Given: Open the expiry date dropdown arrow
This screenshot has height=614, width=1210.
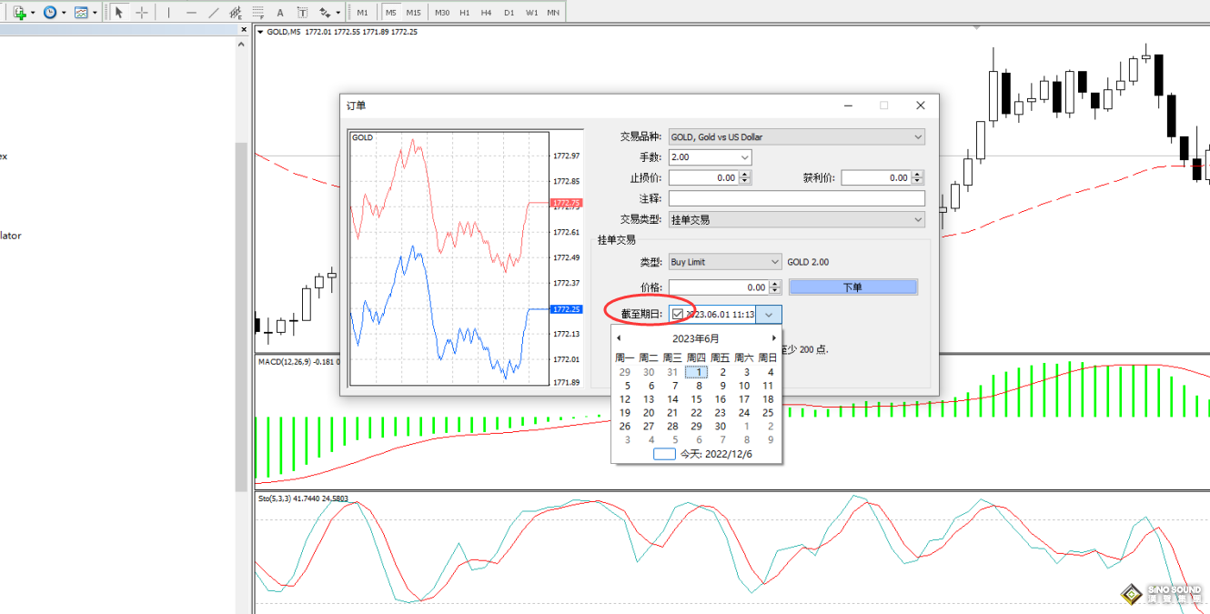Looking at the screenshot, I should point(769,314).
